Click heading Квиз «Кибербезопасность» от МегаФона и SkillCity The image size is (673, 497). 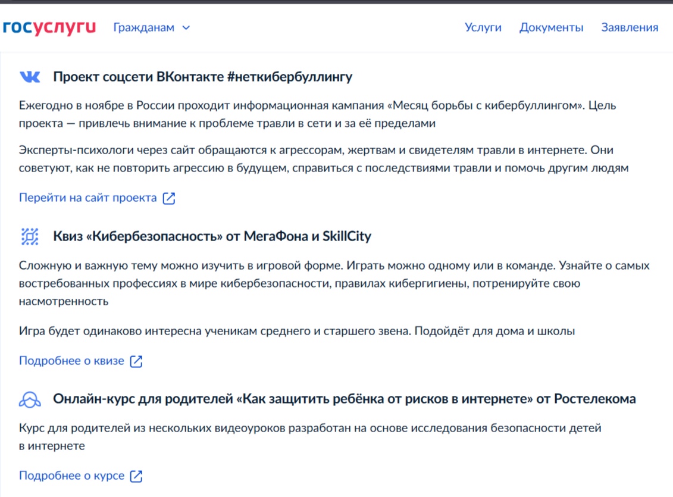212,236
